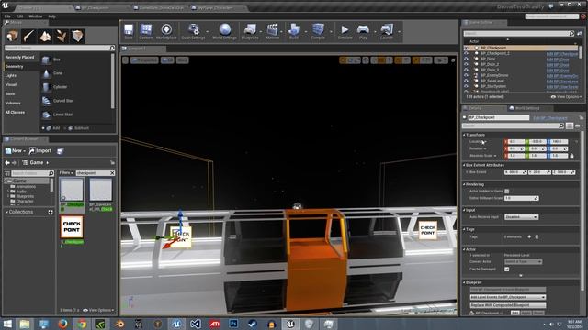588x330 pixels.
Task: Open View Options in Scene Outliner
Action: [x=566, y=97]
